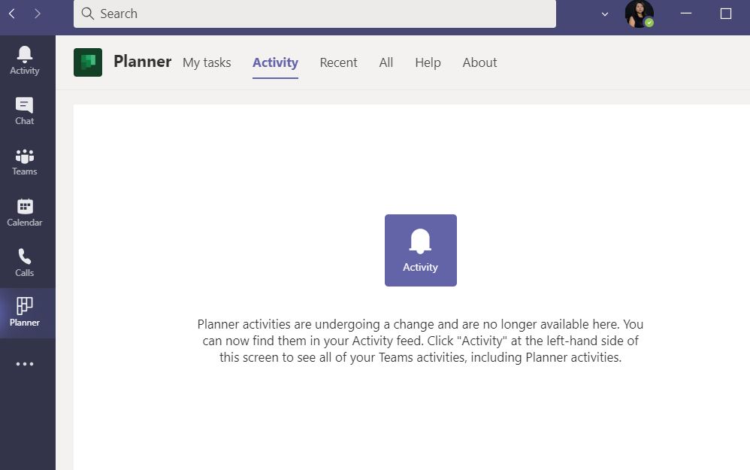Screen dimensions: 750x470
Task: Go to Teams in the sidebar
Action: (x=24, y=162)
